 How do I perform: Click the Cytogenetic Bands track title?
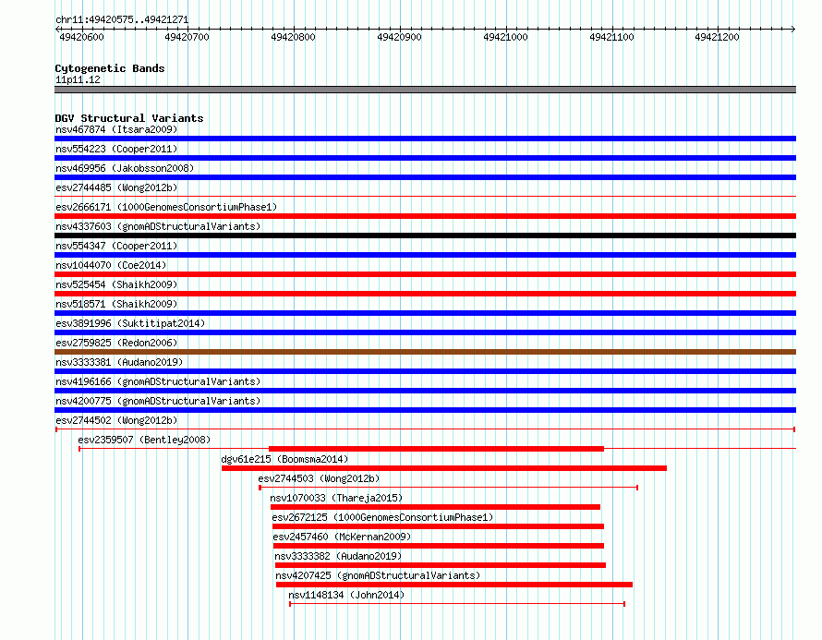click(110, 68)
